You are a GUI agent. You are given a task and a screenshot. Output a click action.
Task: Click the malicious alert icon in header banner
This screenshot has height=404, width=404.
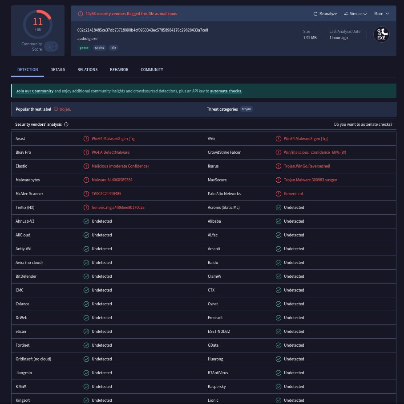click(x=81, y=14)
